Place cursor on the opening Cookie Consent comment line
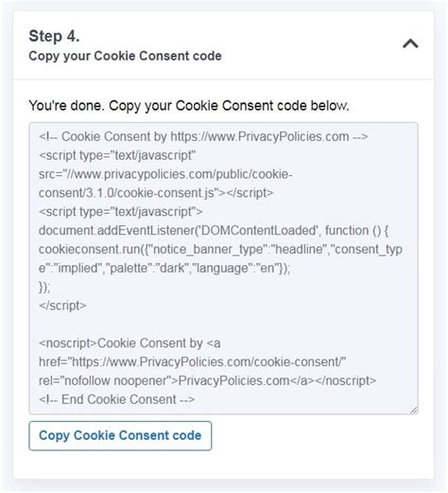Viewport: 448px width, 493px height. (203, 136)
